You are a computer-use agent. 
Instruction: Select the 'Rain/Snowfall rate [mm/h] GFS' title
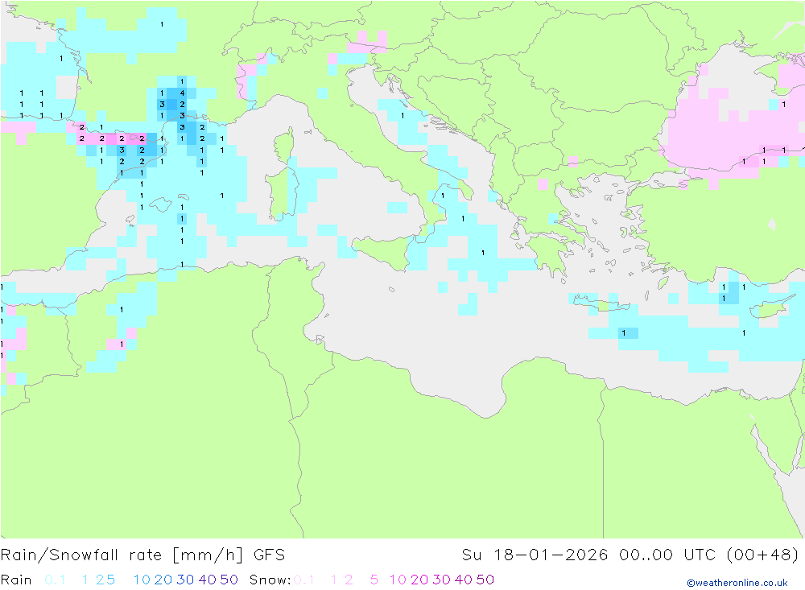[x=142, y=555]
